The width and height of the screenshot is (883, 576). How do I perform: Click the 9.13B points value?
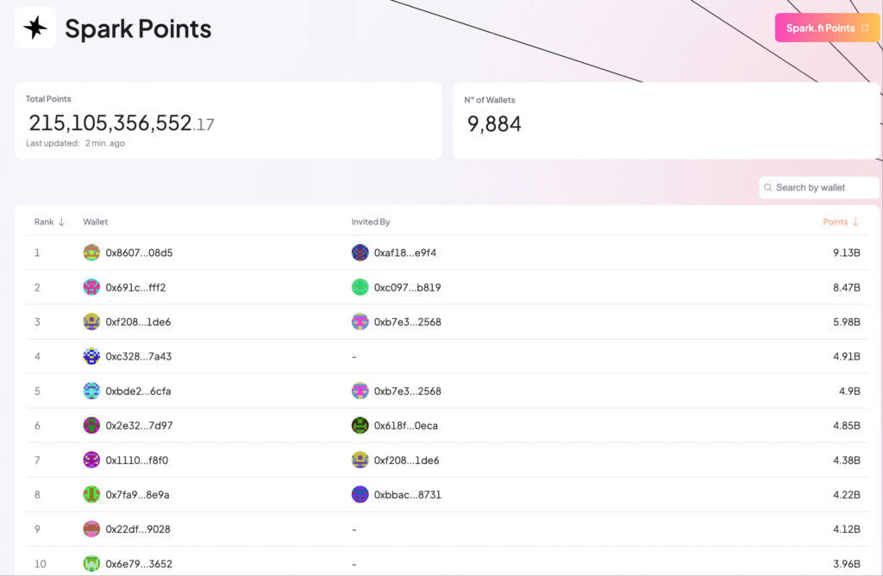tap(847, 253)
